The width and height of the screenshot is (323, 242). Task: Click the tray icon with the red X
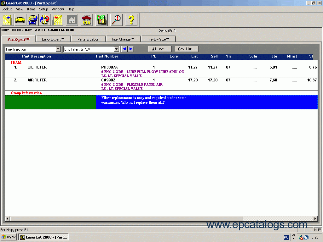click(x=300, y=237)
